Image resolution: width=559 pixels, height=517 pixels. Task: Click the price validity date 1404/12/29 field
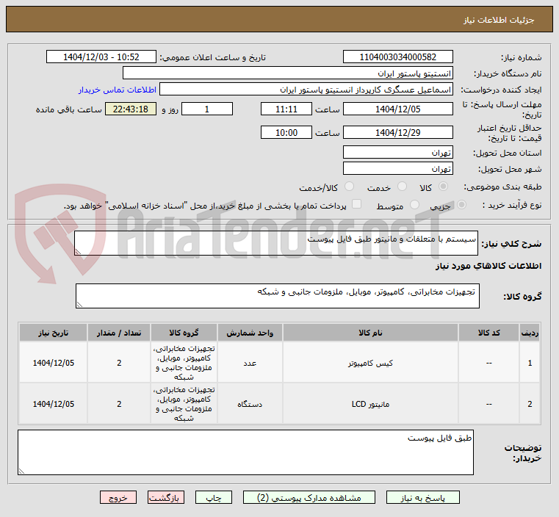[398, 132]
